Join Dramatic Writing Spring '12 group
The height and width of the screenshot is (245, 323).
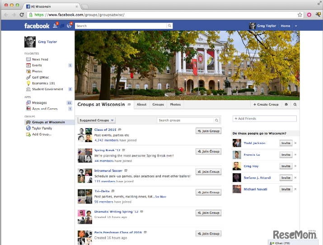click(208, 213)
